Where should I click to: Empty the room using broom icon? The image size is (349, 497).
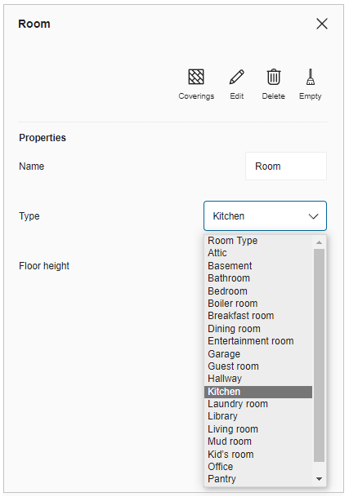[x=311, y=77]
